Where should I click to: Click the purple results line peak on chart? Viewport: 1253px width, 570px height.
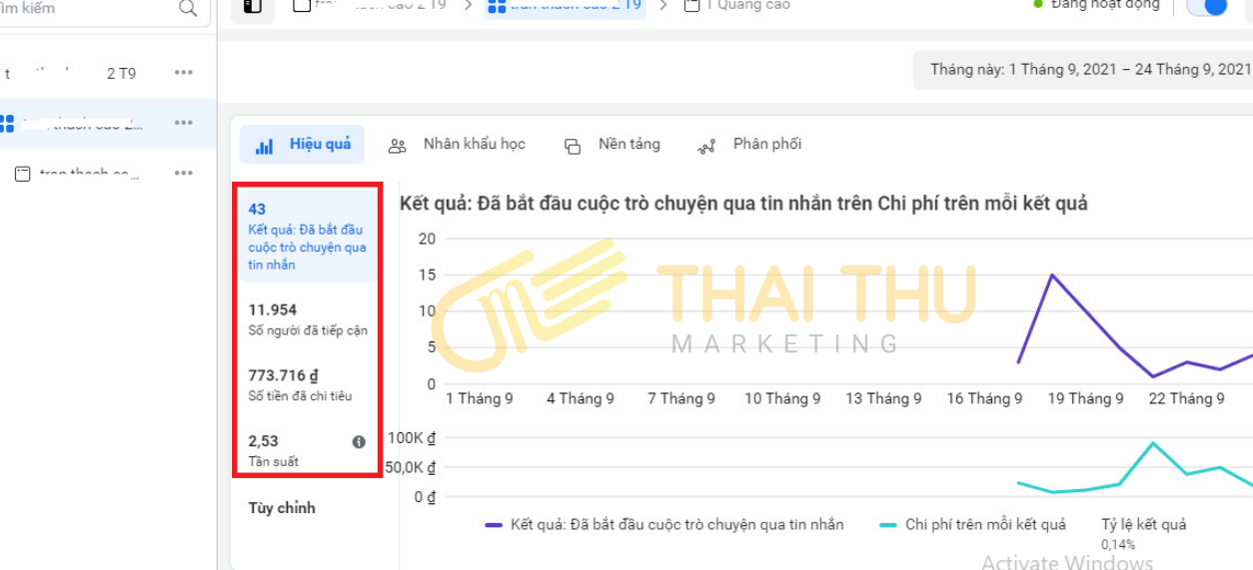tap(1052, 275)
